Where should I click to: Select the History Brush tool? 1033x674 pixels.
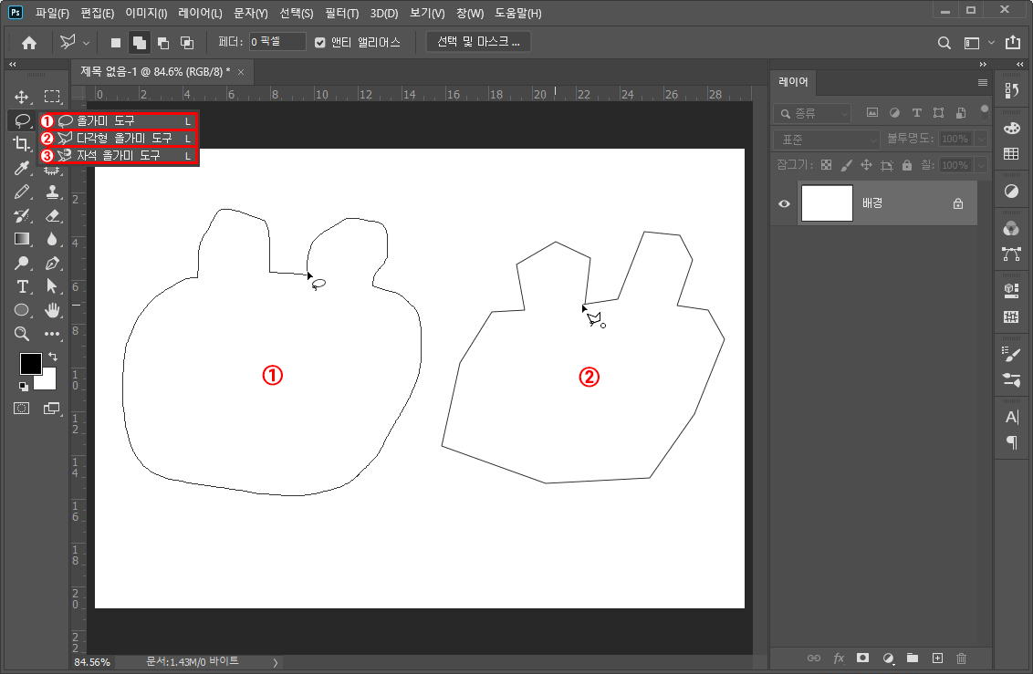[x=22, y=215]
